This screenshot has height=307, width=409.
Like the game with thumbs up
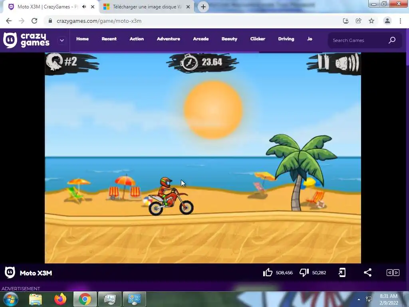(268, 273)
